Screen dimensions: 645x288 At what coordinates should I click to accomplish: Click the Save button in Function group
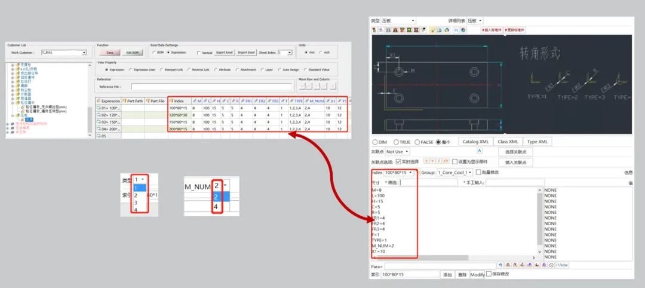110,53
